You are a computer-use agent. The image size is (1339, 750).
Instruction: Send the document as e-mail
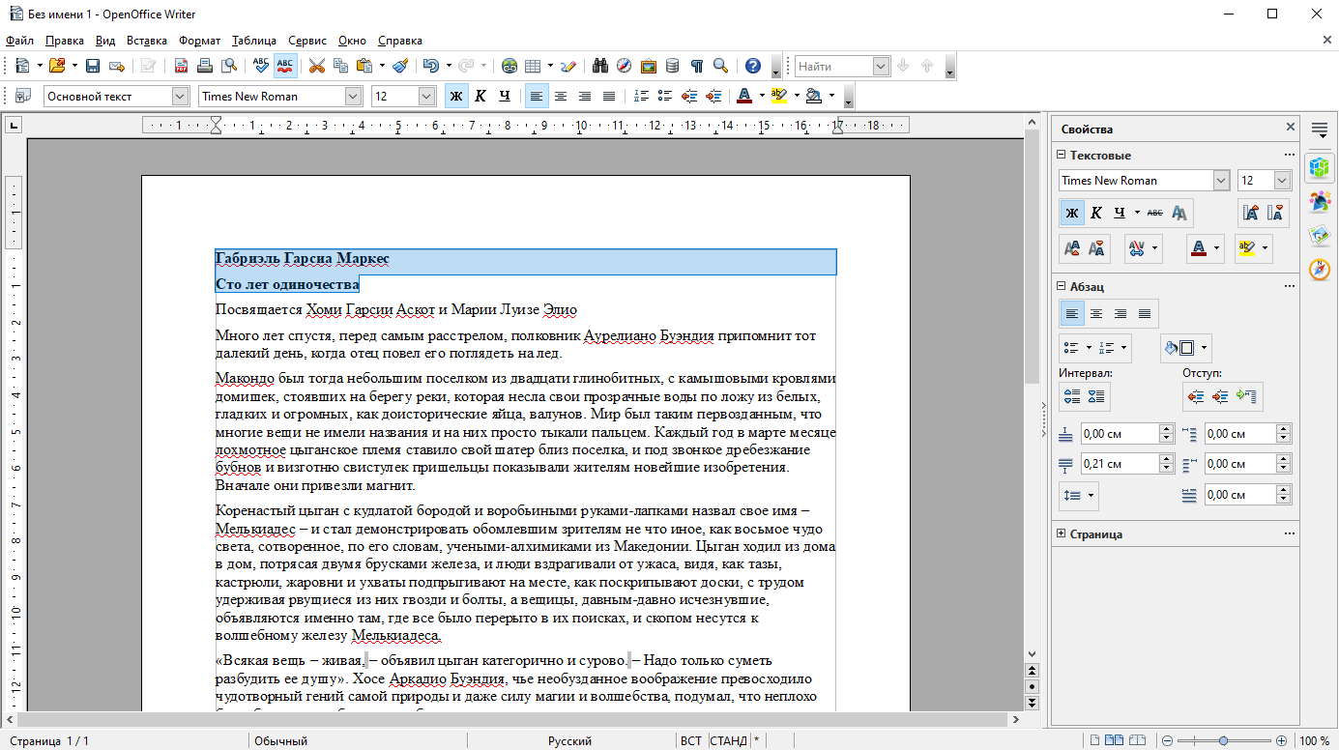coord(117,66)
